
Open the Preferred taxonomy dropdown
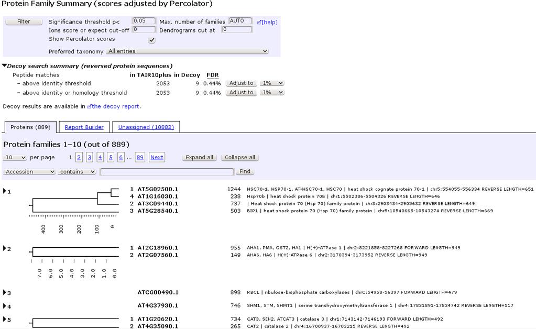click(188, 51)
